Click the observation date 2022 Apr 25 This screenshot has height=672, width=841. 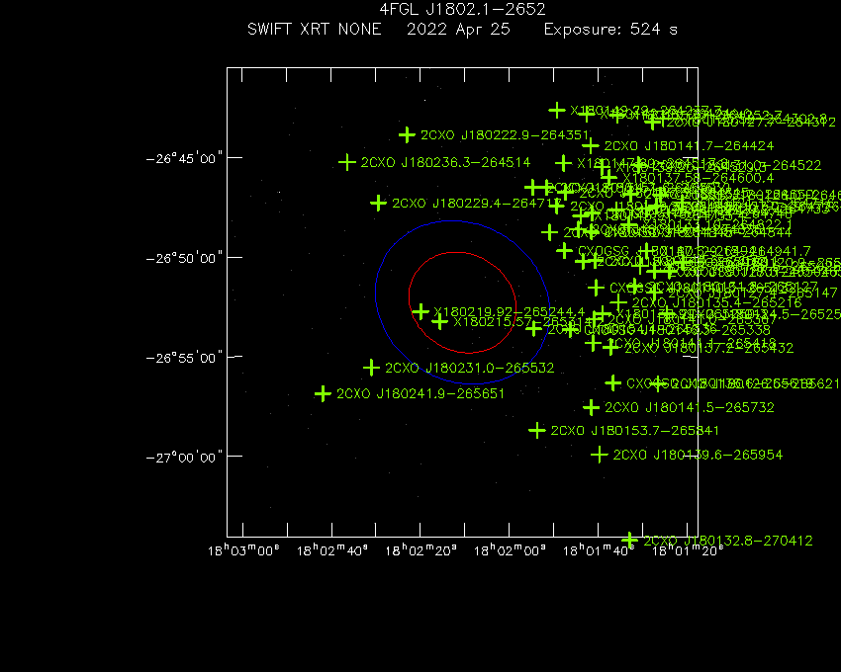tap(458, 30)
